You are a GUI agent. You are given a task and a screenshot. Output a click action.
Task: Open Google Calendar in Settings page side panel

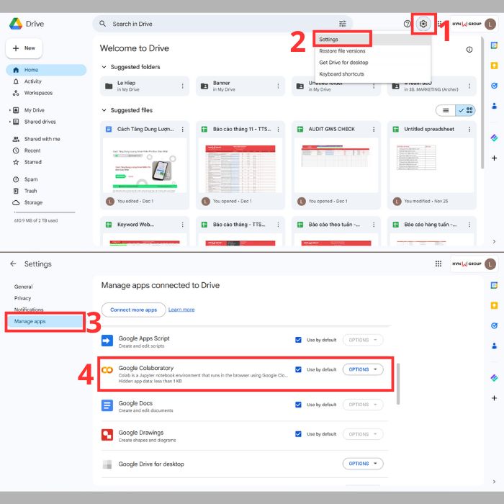(x=494, y=285)
